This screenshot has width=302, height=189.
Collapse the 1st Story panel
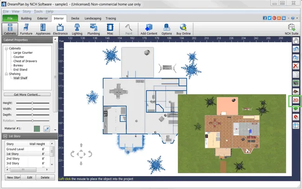(x=5, y=136)
